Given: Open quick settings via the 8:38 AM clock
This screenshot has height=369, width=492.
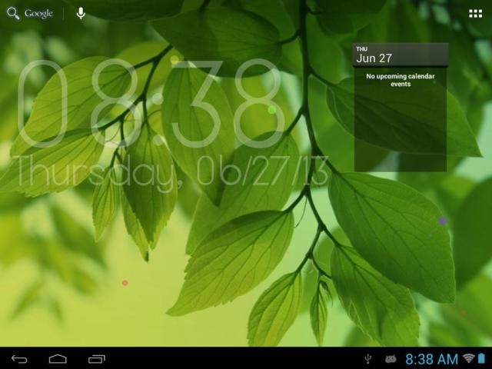Looking at the screenshot, I should (x=431, y=358).
